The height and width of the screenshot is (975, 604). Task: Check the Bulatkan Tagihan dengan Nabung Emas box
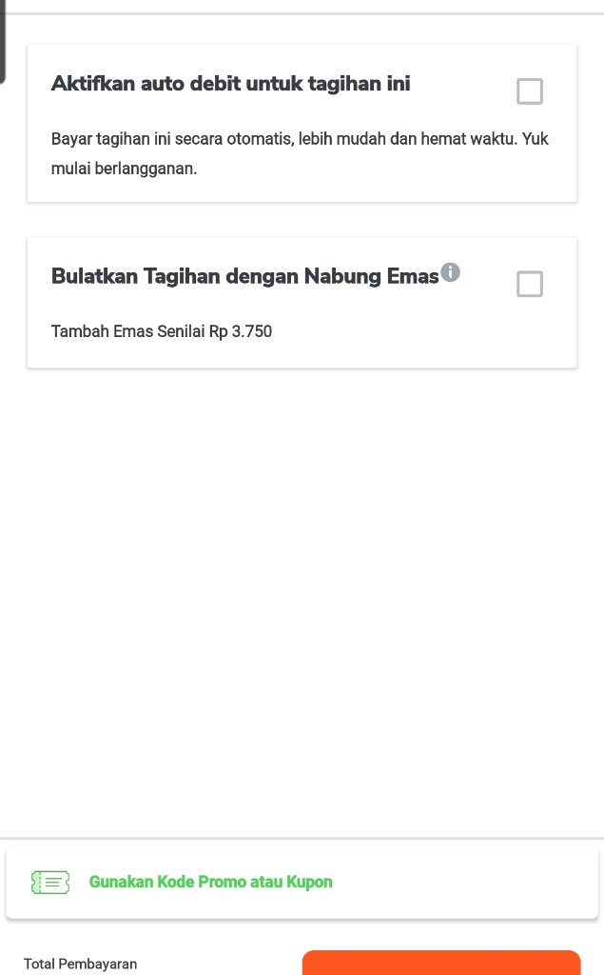529,284
